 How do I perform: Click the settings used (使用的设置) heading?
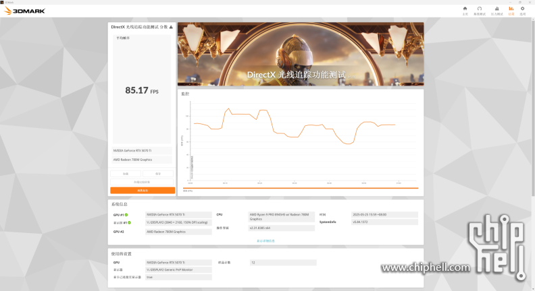(121, 254)
